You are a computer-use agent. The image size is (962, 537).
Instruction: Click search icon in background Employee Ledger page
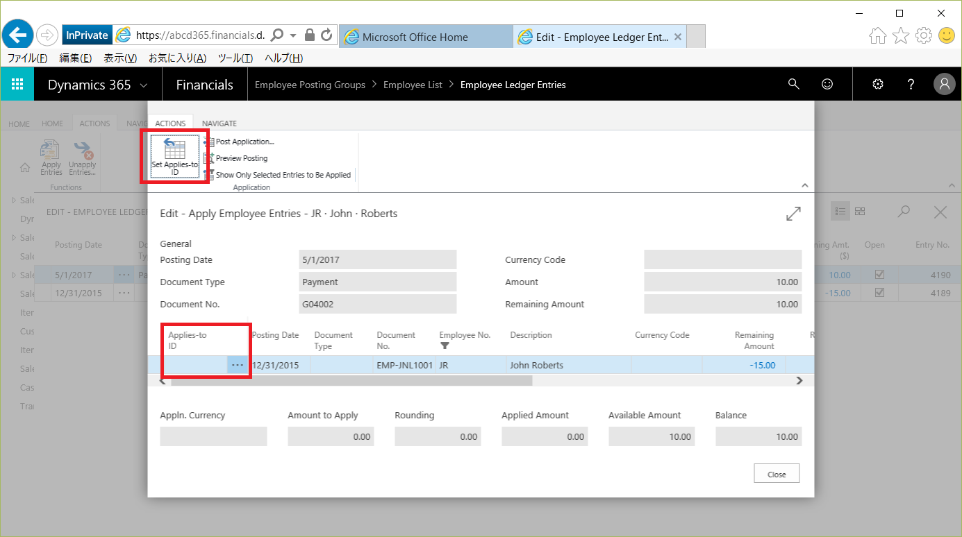[x=904, y=212]
